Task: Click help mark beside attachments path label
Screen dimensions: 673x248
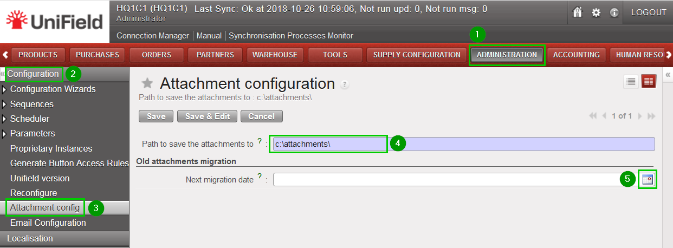Action: tap(260, 141)
